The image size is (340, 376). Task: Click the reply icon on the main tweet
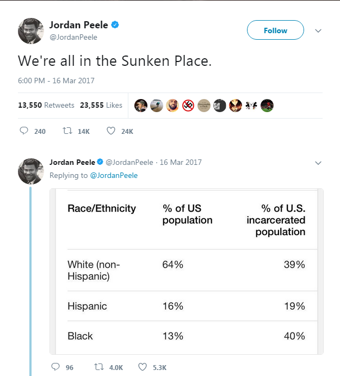(24, 131)
